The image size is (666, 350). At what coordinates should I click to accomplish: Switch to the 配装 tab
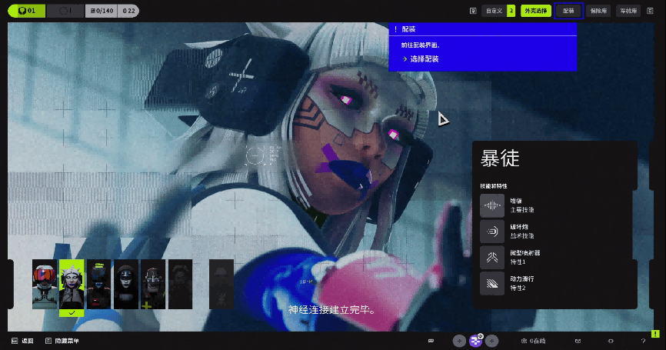coord(568,11)
